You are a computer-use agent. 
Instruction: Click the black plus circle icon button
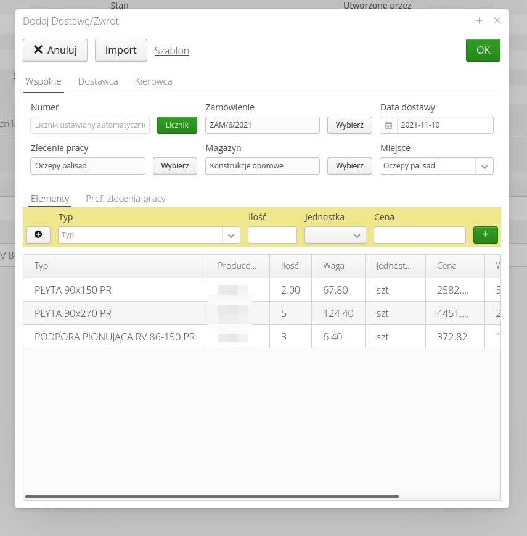point(38,235)
